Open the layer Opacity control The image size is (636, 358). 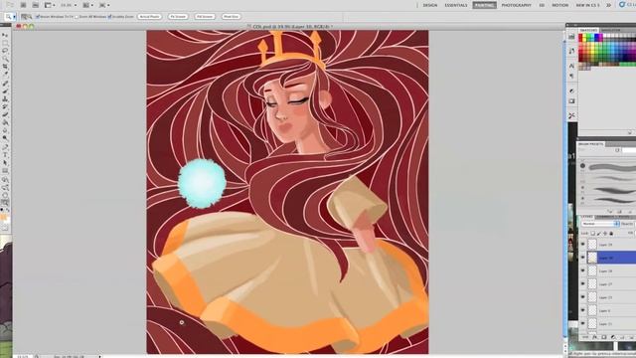point(627,224)
